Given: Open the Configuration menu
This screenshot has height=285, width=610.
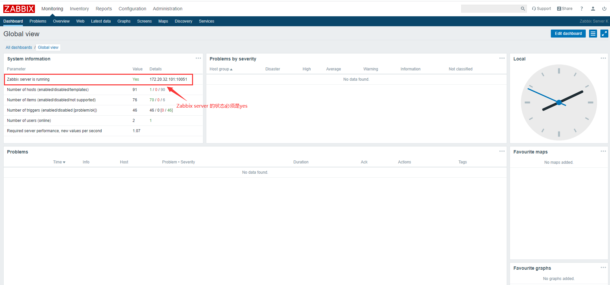Looking at the screenshot, I should coord(132,9).
